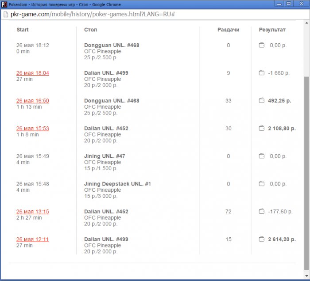Click duration 2 h 27 min
The width and height of the screenshot is (310, 281).
(x=29, y=218)
